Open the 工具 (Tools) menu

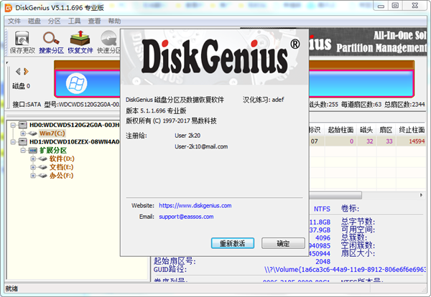(75, 22)
